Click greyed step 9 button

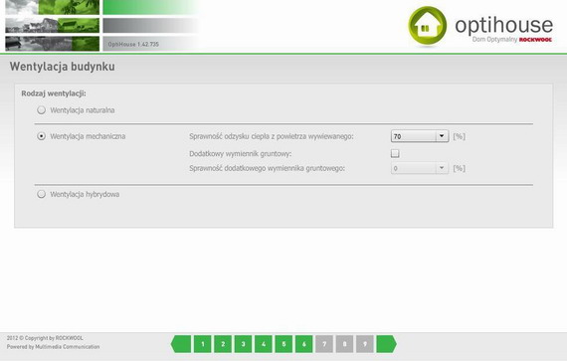(364, 344)
